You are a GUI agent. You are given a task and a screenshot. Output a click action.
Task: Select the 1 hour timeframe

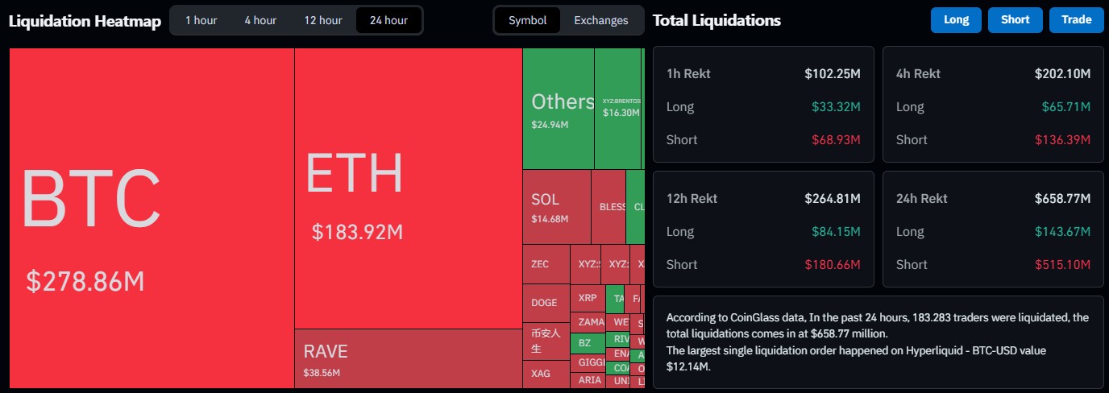point(201,20)
